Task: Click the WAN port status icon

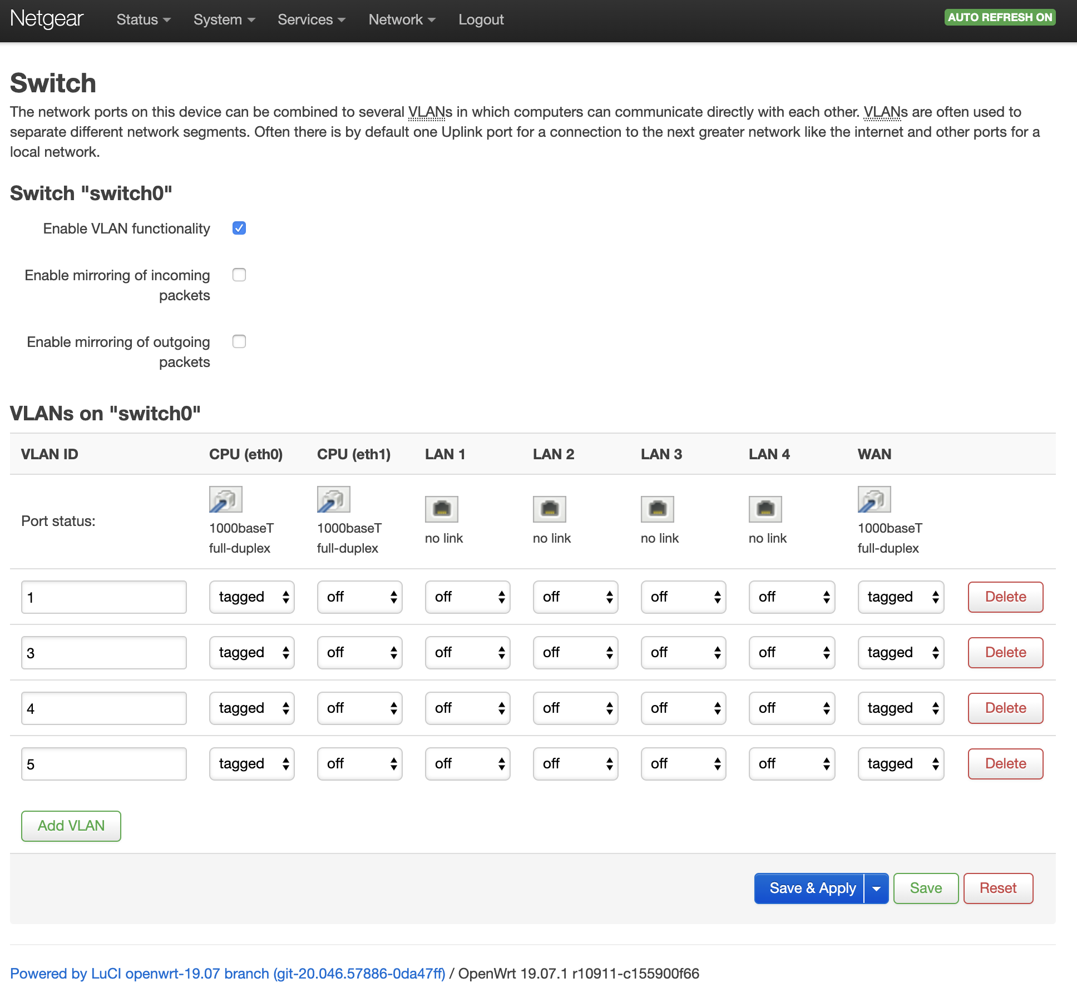Action: (x=874, y=499)
